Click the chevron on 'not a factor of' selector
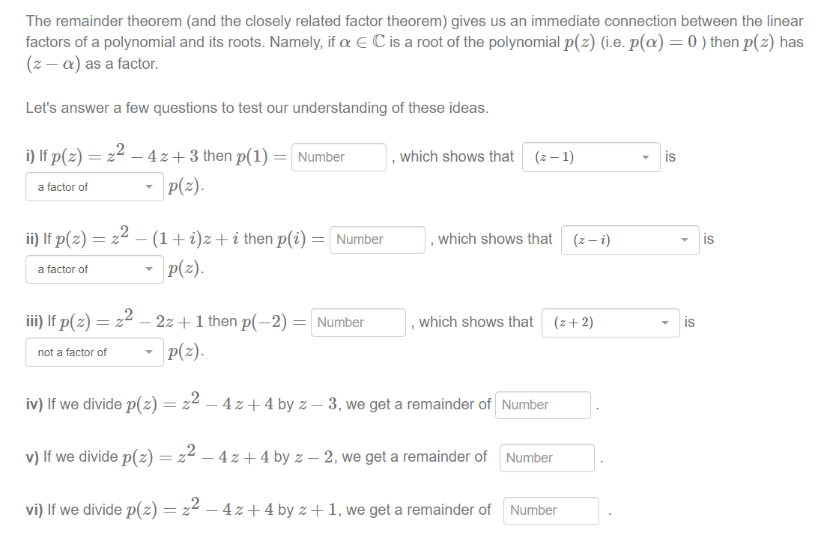The width and height of the screenshot is (836, 550). 149,352
